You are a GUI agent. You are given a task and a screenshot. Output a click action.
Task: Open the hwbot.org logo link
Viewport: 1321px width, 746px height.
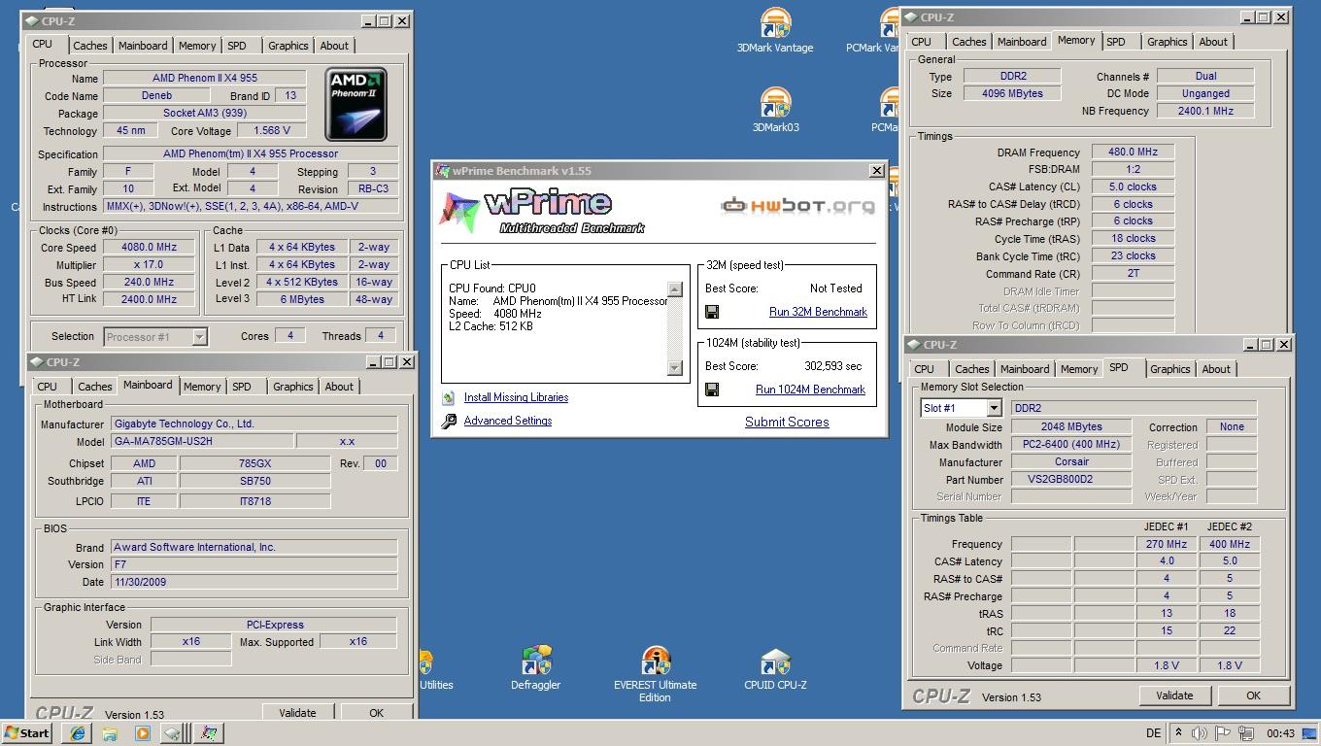click(797, 205)
